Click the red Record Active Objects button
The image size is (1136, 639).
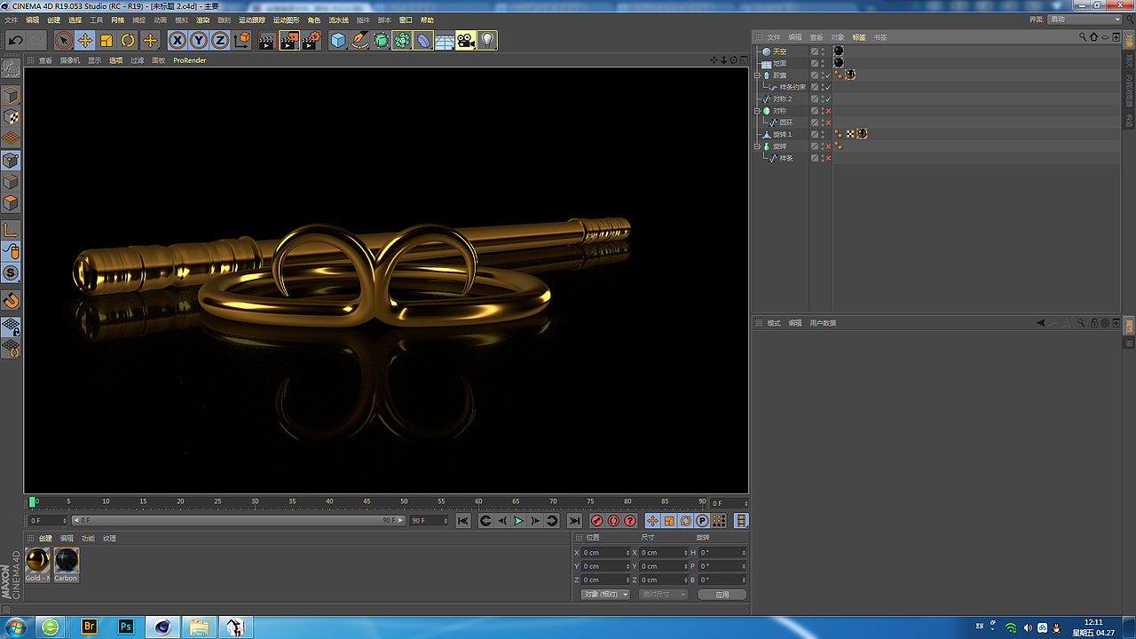pos(596,521)
